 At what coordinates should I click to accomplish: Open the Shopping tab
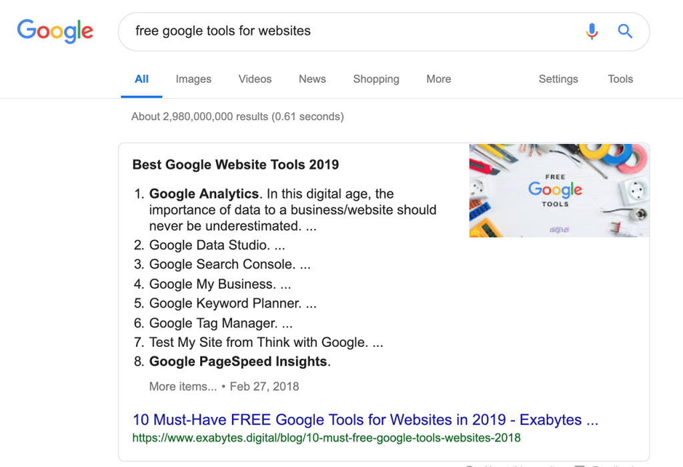click(x=376, y=79)
